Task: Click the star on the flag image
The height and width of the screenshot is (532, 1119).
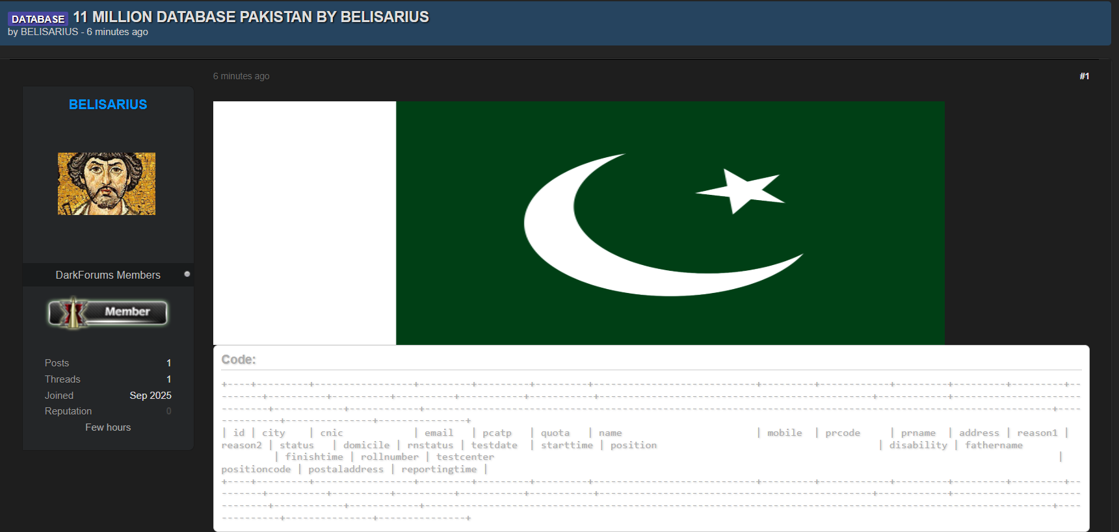Action: 741,190
